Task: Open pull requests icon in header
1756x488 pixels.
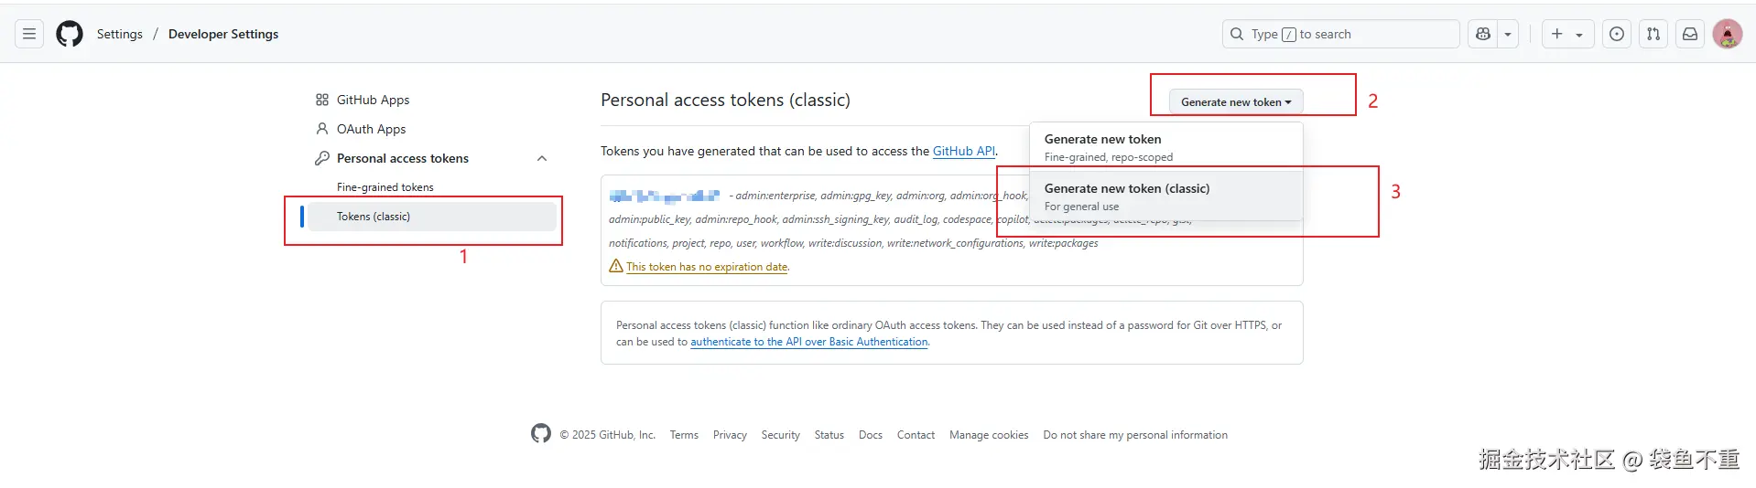Action: [x=1653, y=34]
